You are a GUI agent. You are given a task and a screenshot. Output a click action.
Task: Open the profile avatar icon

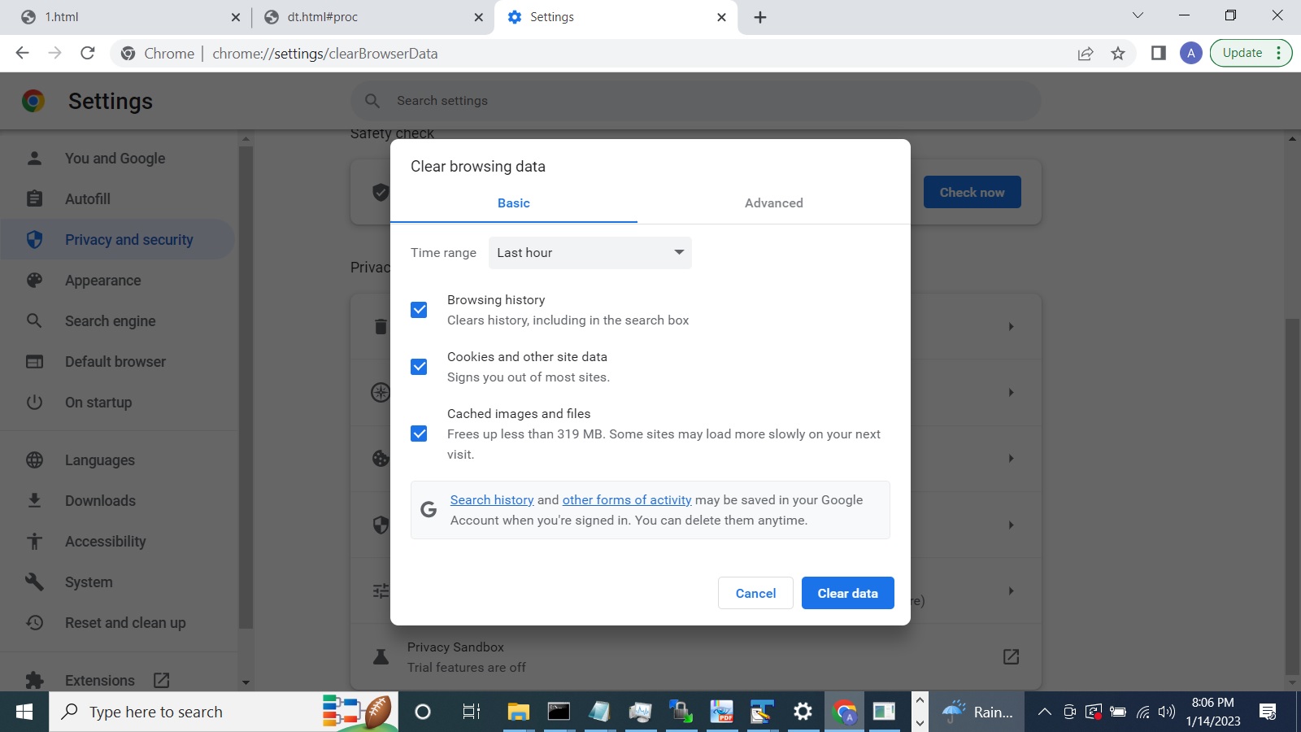tap(1190, 54)
